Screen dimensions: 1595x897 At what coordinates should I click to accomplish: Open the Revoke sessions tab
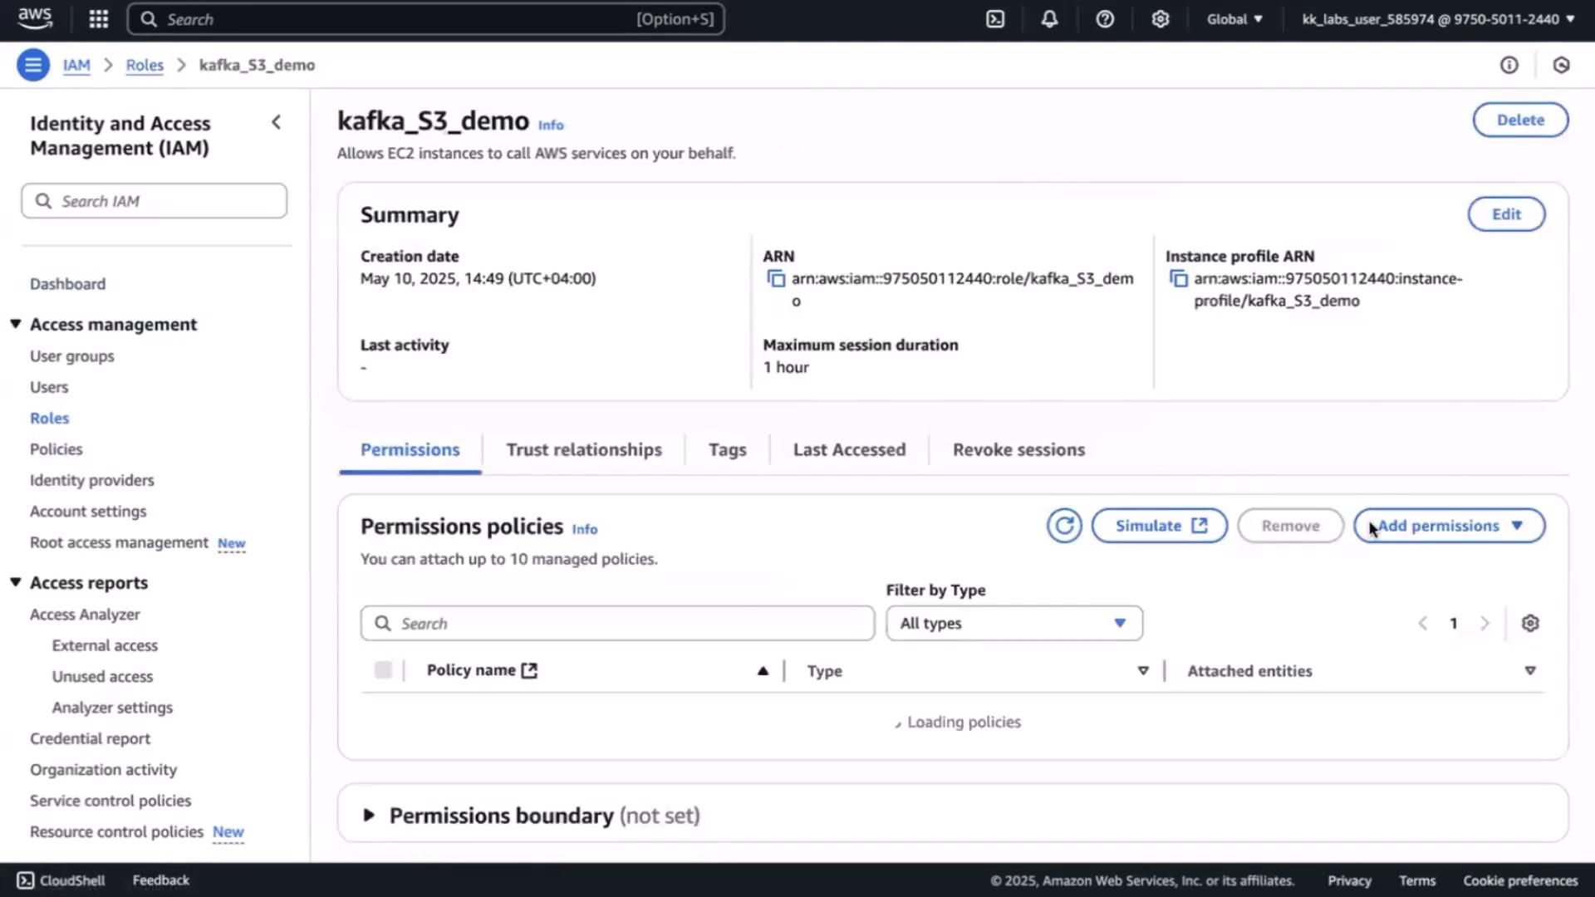tap(1018, 449)
